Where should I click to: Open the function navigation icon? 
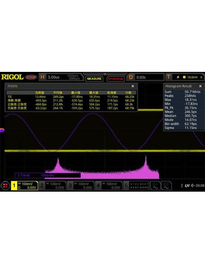tap(5, 186)
